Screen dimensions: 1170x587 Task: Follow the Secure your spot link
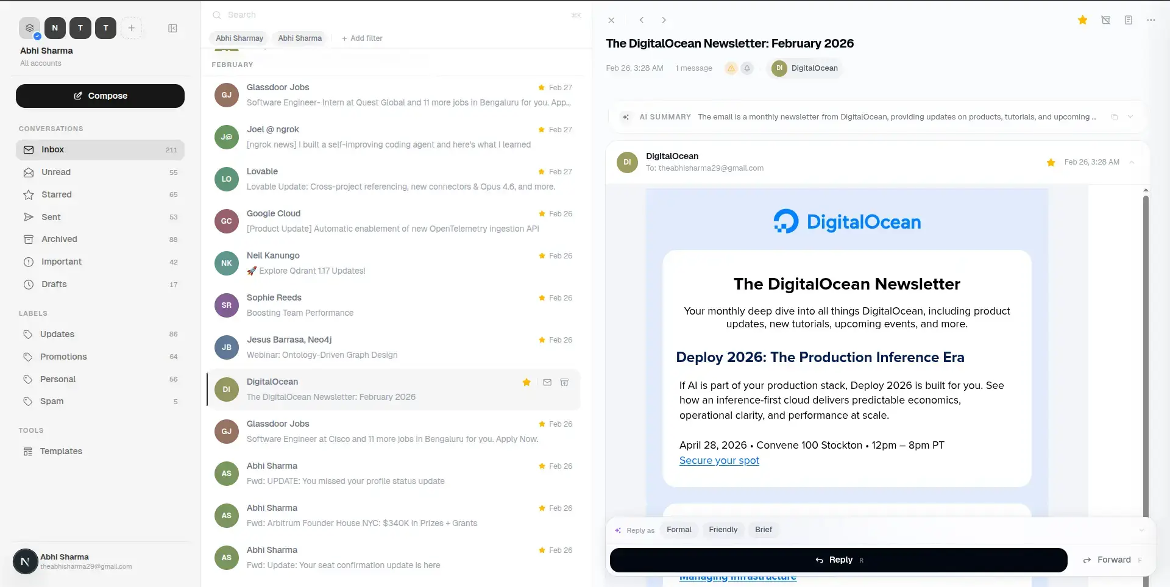719,460
